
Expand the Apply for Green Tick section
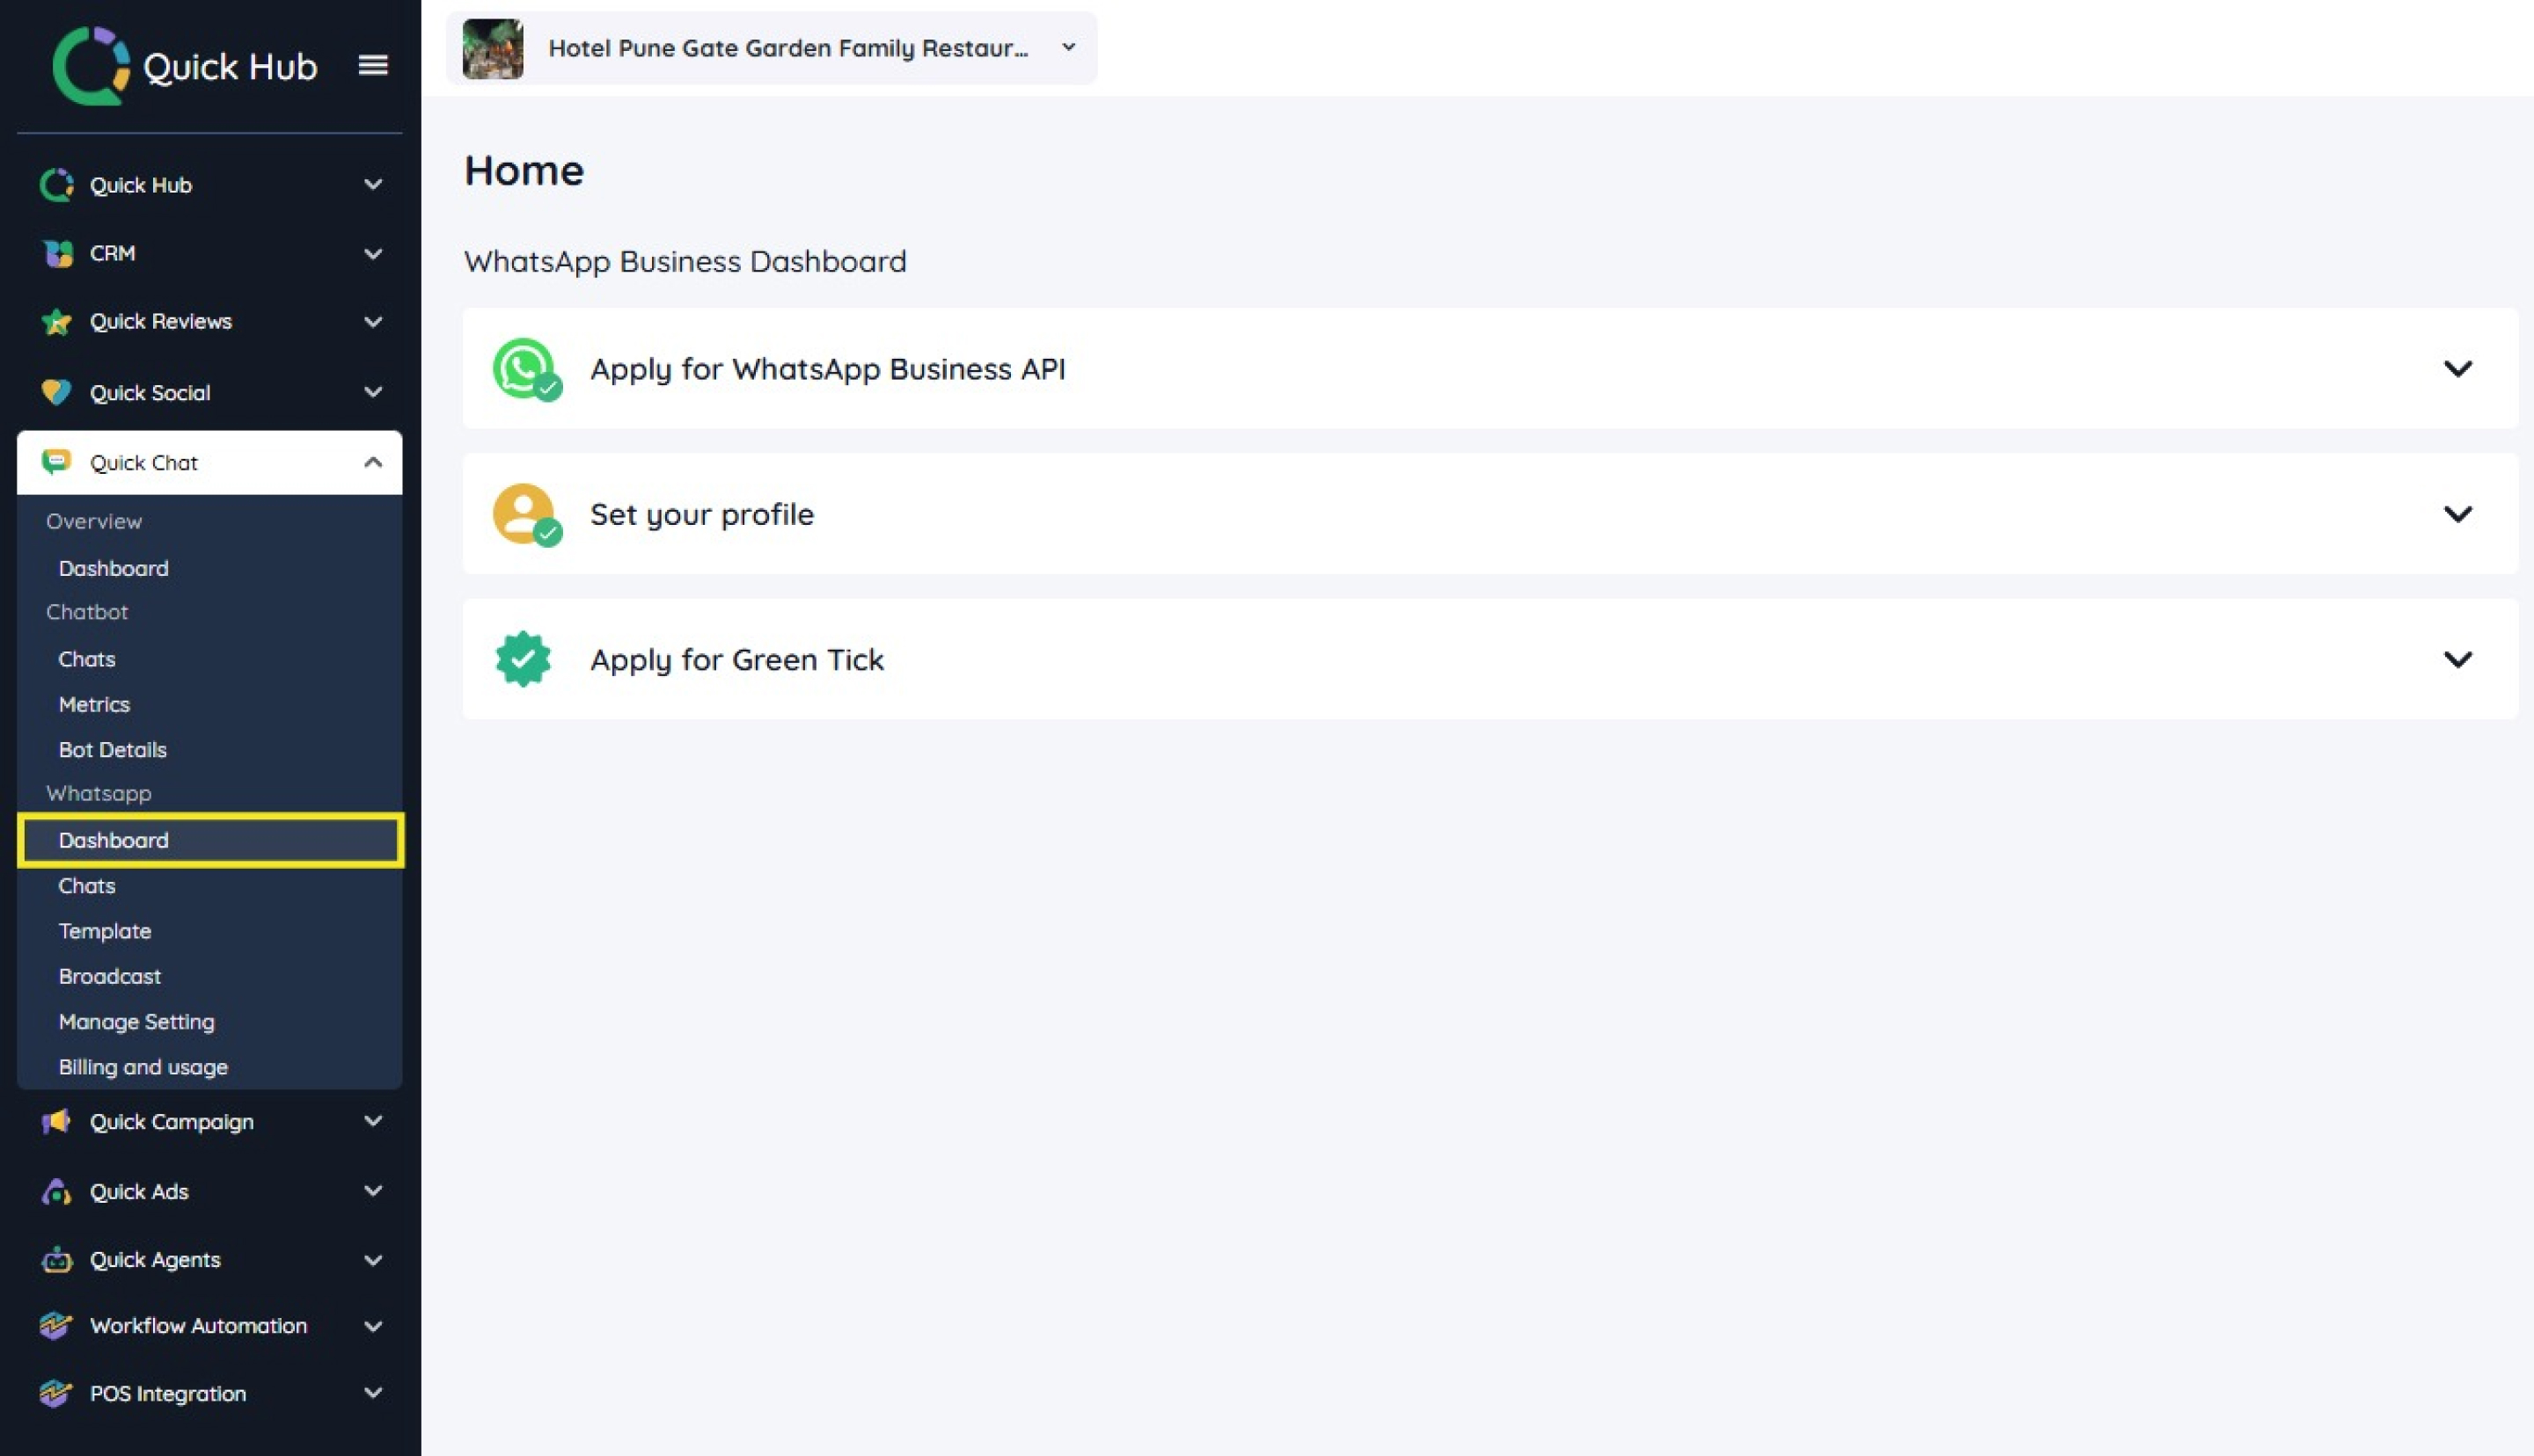coord(2457,659)
